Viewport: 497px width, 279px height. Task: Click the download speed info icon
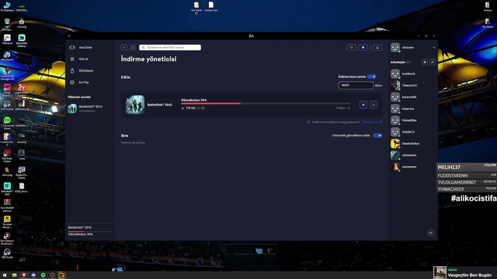click(x=349, y=108)
